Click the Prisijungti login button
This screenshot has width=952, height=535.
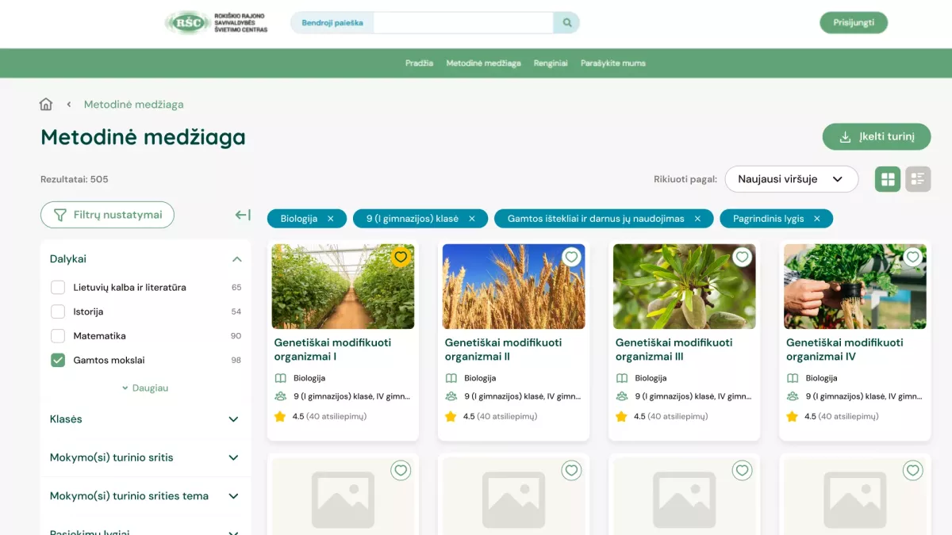click(x=854, y=22)
